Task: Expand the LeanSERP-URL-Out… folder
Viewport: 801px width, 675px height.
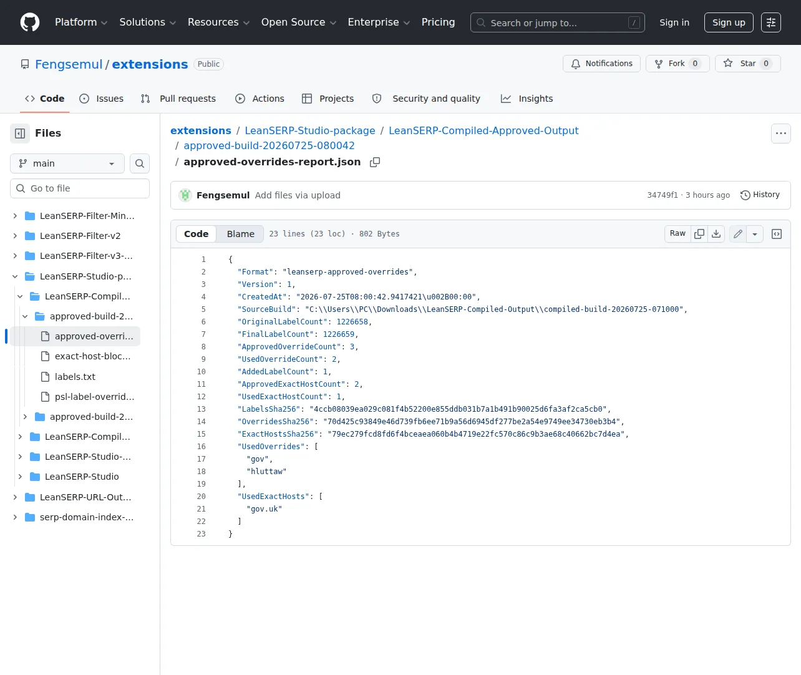Action: pyautogui.click(x=15, y=497)
